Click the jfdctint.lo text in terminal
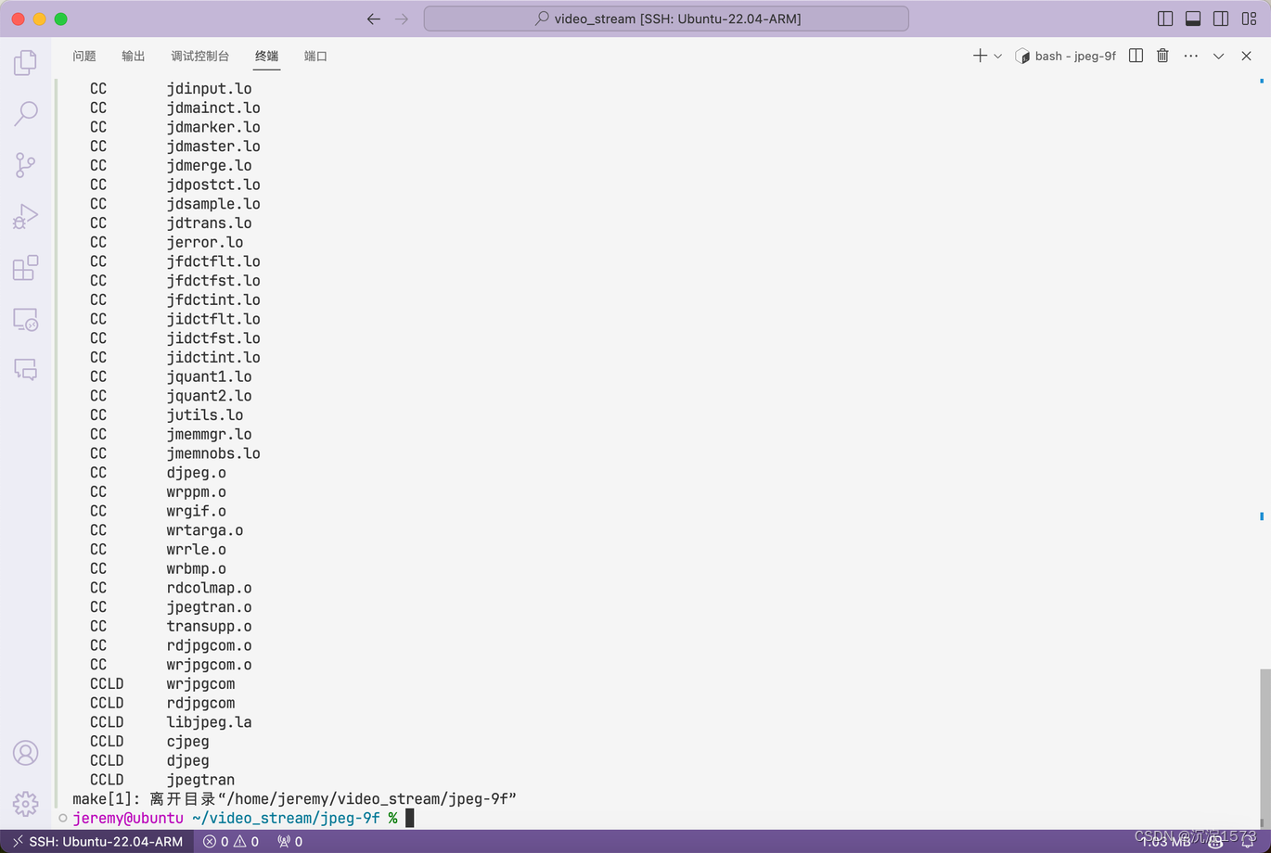1271x853 pixels. pyautogui.click(x=213, y=300)
